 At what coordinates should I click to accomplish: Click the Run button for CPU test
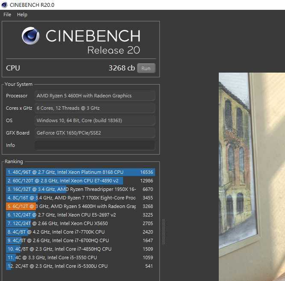[x=146, y=68]
